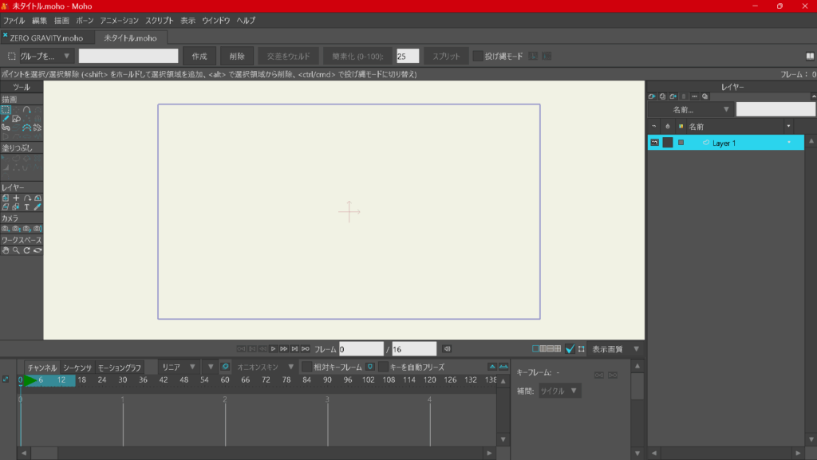Select the Pan workspace hand tool
Image resolution: width=817 pixels, height=460 pixels.
[6, 250]
